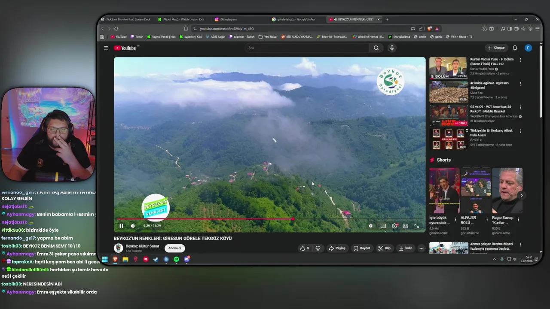Dislike the video with thumbs down
550x309 pixels.
(x=318, y=248)
